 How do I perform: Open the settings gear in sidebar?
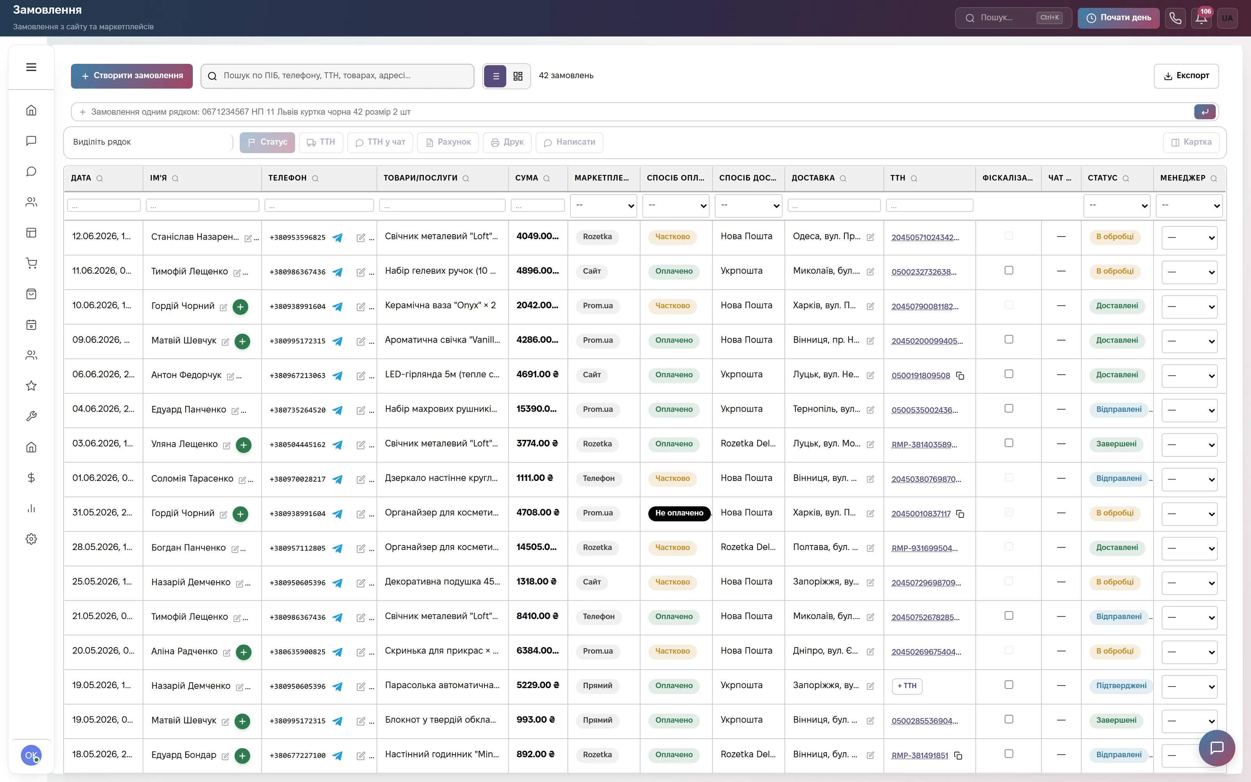point(31,539)
